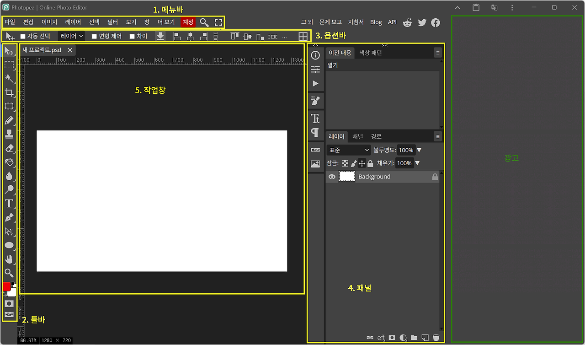Create new layer icon
This screenshot has height=345, width=585.
click(x=425, y=338)
